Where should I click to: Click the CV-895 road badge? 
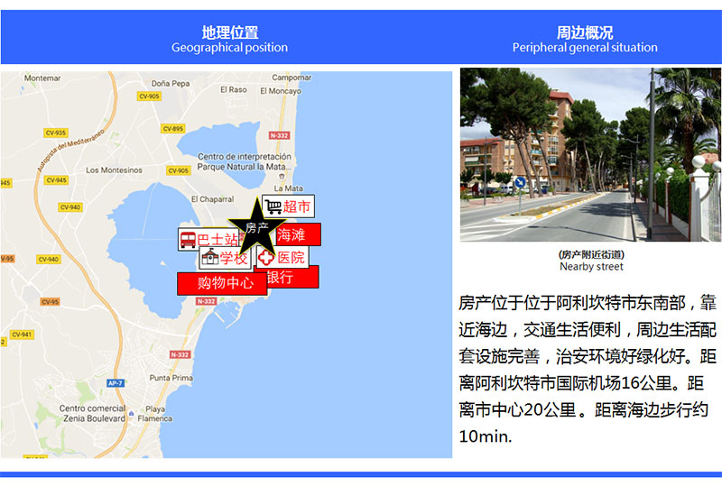click(172, 129)
